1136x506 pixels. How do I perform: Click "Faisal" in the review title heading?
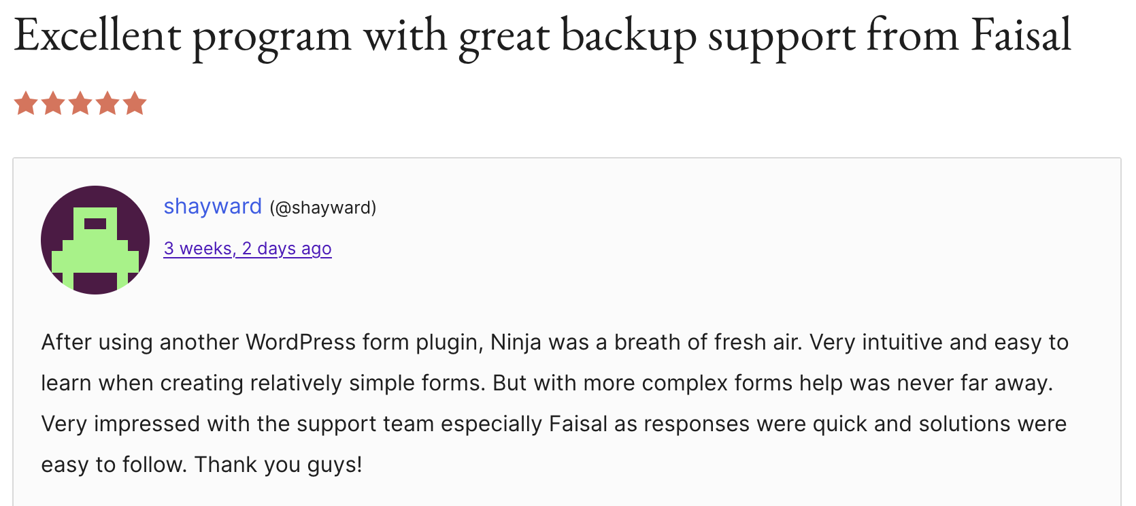click(1020, 35)
